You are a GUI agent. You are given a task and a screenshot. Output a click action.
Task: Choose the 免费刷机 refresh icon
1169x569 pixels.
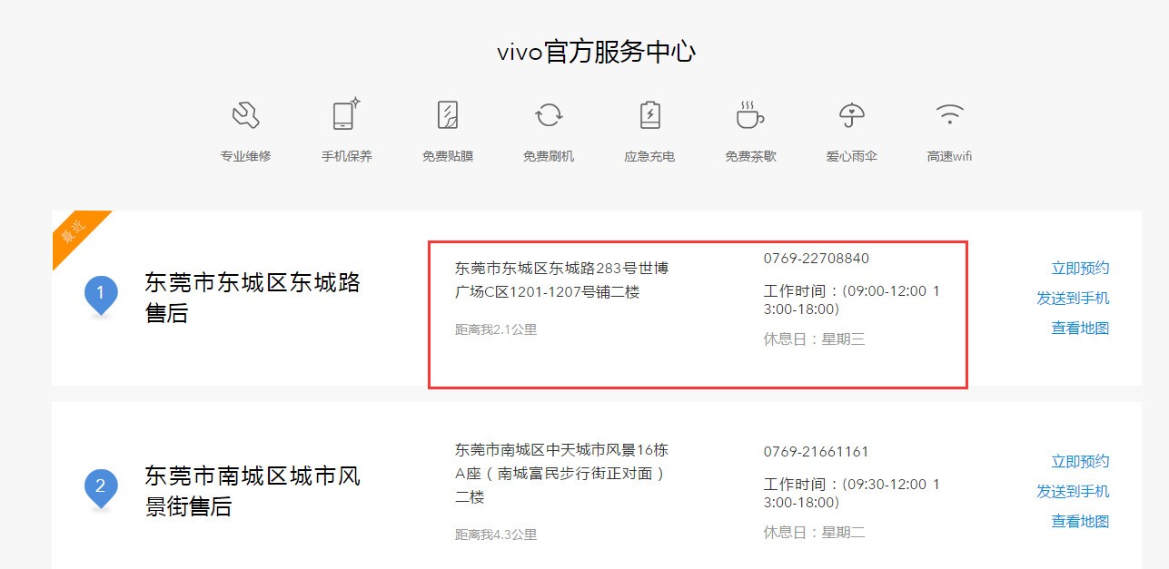pyautogui.click(x=549, y=115)
